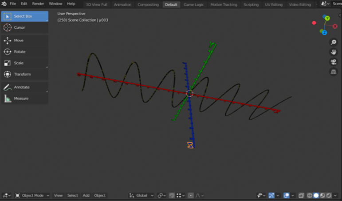Click the zoom view magnifier icon
This screenshot has height=201, width=342.
click(334, 42)
